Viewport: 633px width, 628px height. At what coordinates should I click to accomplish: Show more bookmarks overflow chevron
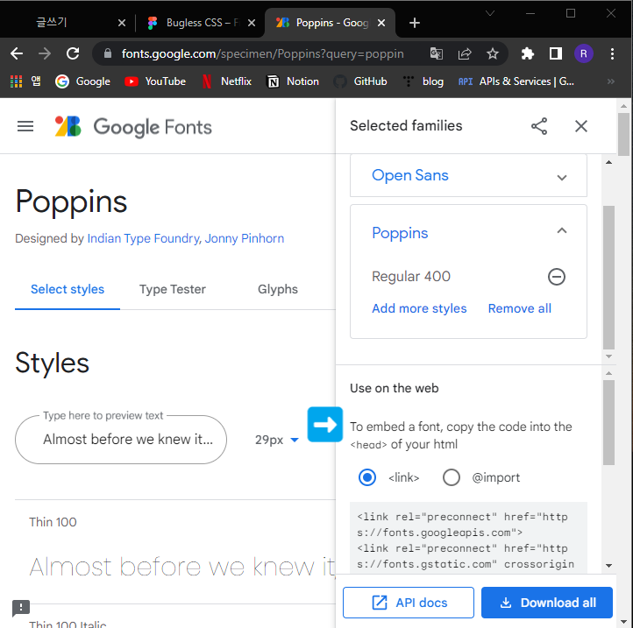(x=611, y=81)
